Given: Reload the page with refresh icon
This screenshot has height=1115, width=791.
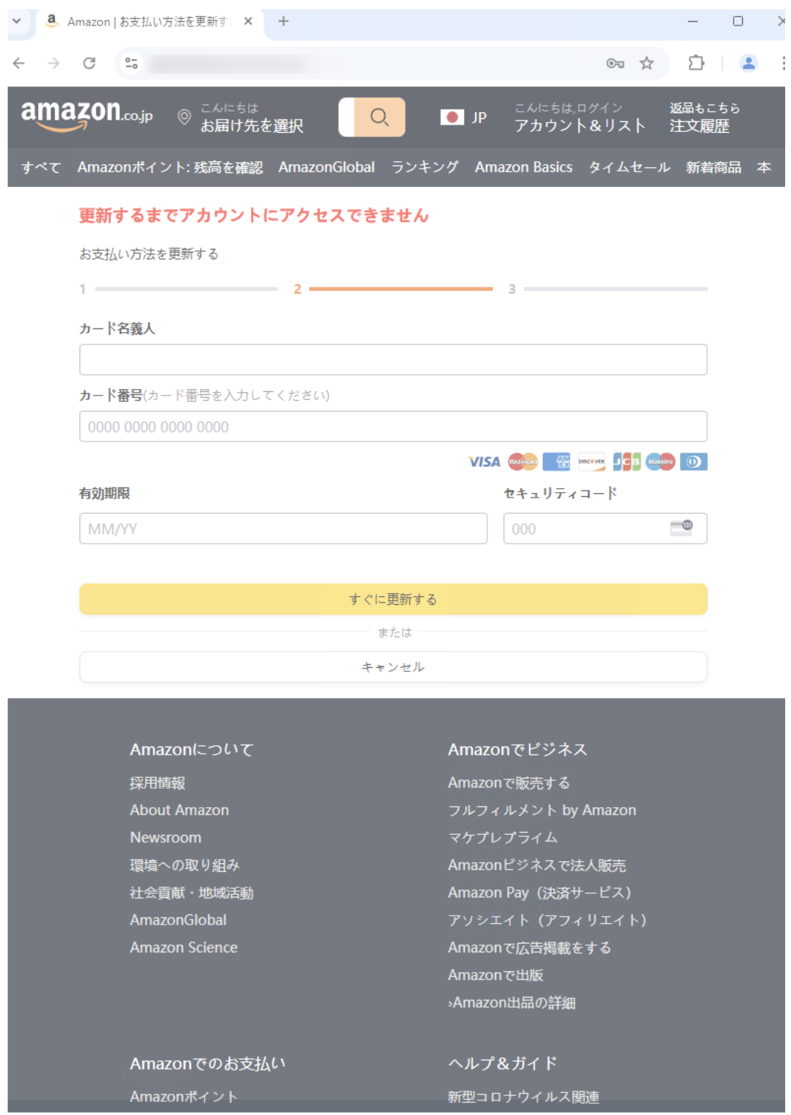Looking at the screenshot, I should (x=89, y=63).
